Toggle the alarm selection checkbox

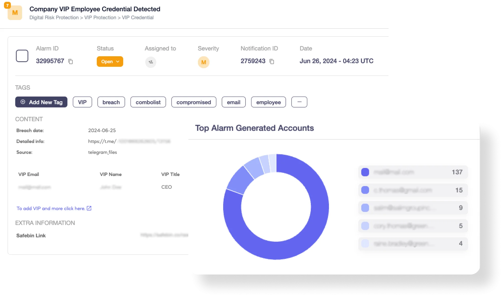[x=22, y=56]
